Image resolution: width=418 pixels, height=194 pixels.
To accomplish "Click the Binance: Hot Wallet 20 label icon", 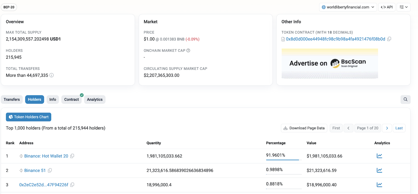I will coord(21,156).
